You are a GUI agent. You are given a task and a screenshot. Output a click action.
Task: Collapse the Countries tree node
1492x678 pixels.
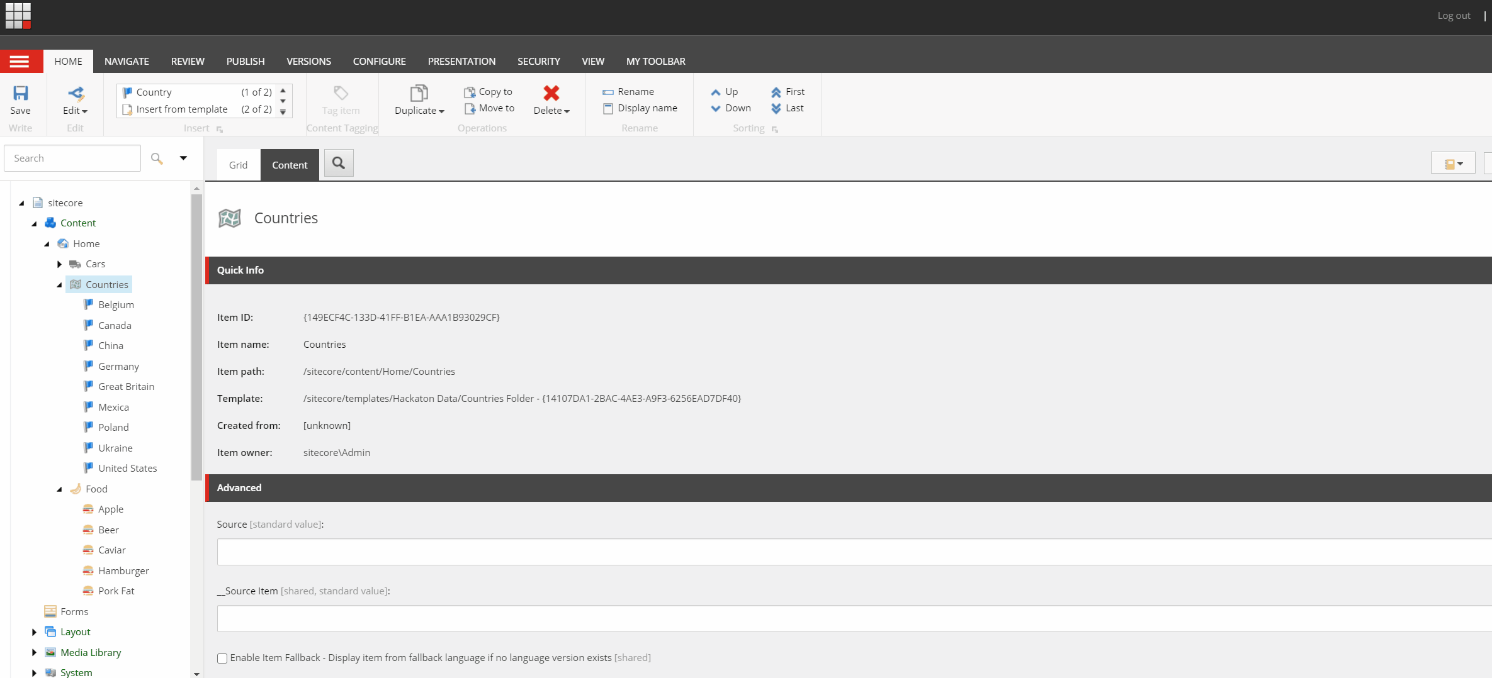pos(60,284)
